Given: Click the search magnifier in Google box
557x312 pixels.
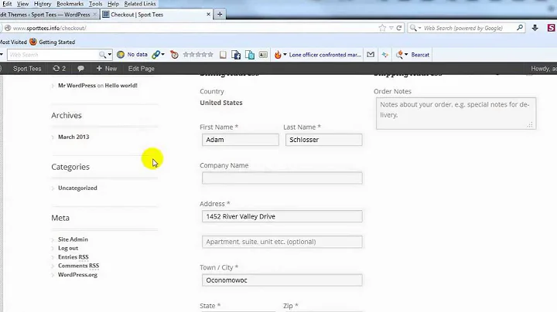Looking at the screenshot, I should (x=520, y=28).
